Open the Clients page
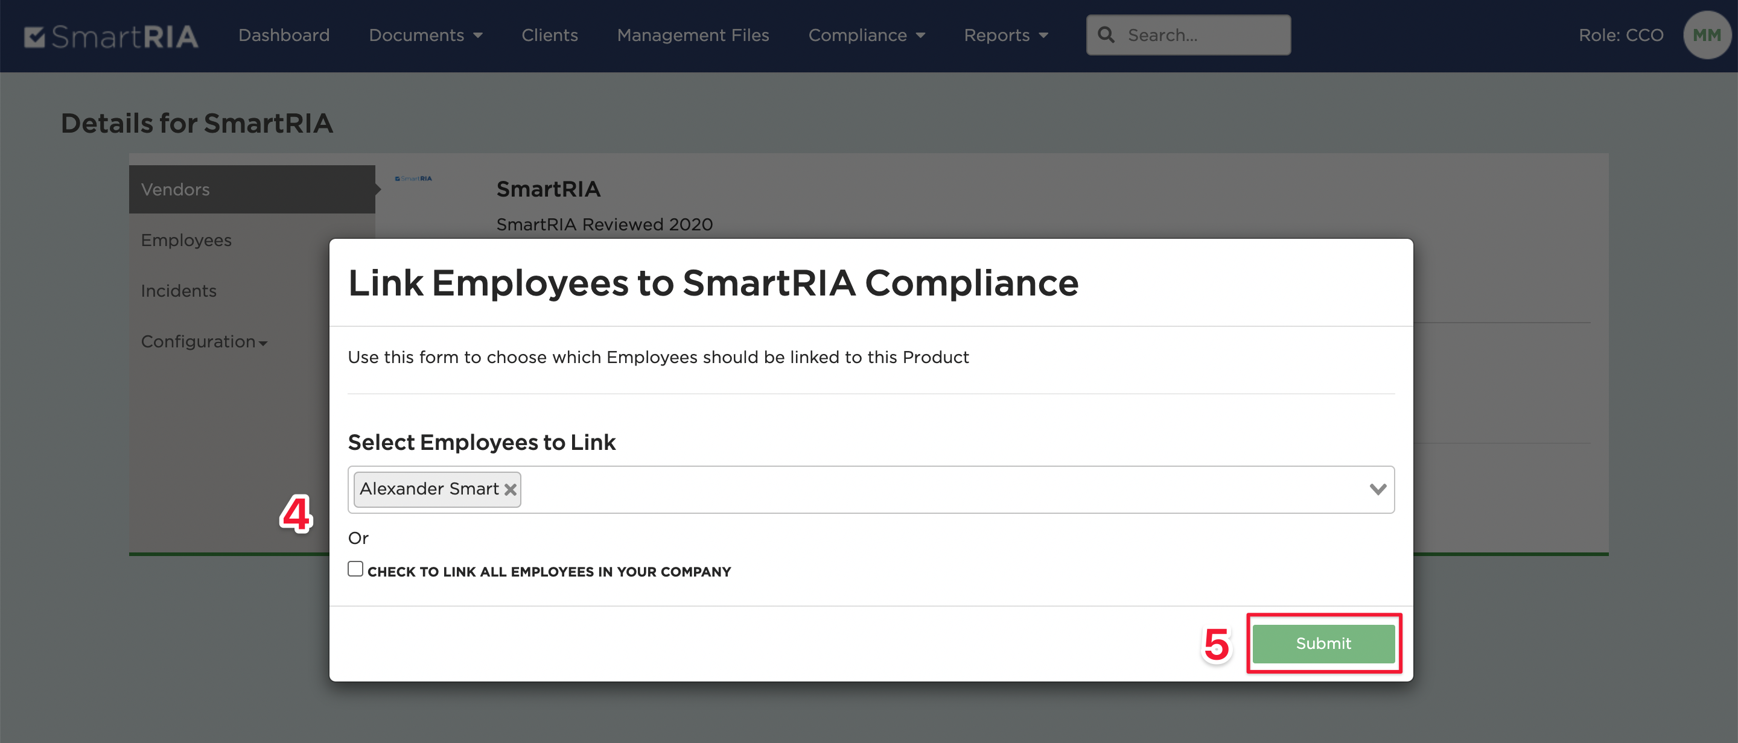This screenshot has width=1738, height=743. tap(550, 35)
